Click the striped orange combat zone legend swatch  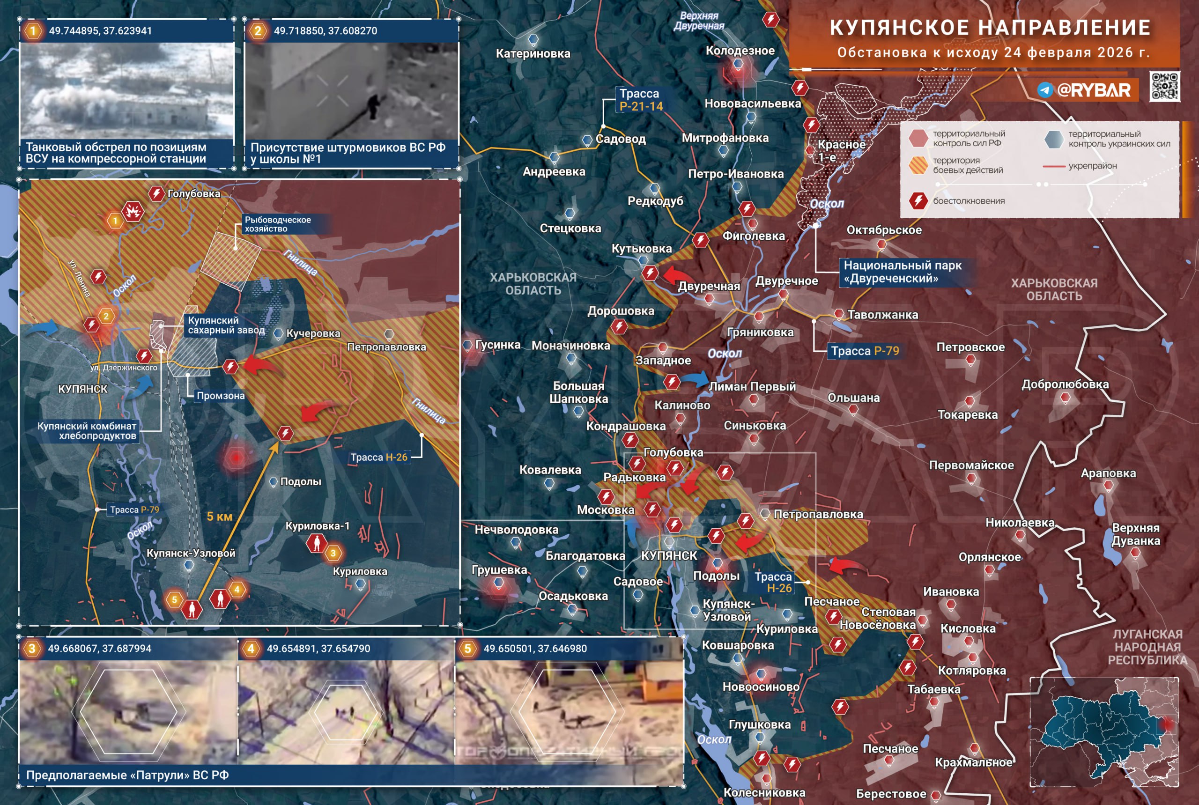[x=918, y=165]
